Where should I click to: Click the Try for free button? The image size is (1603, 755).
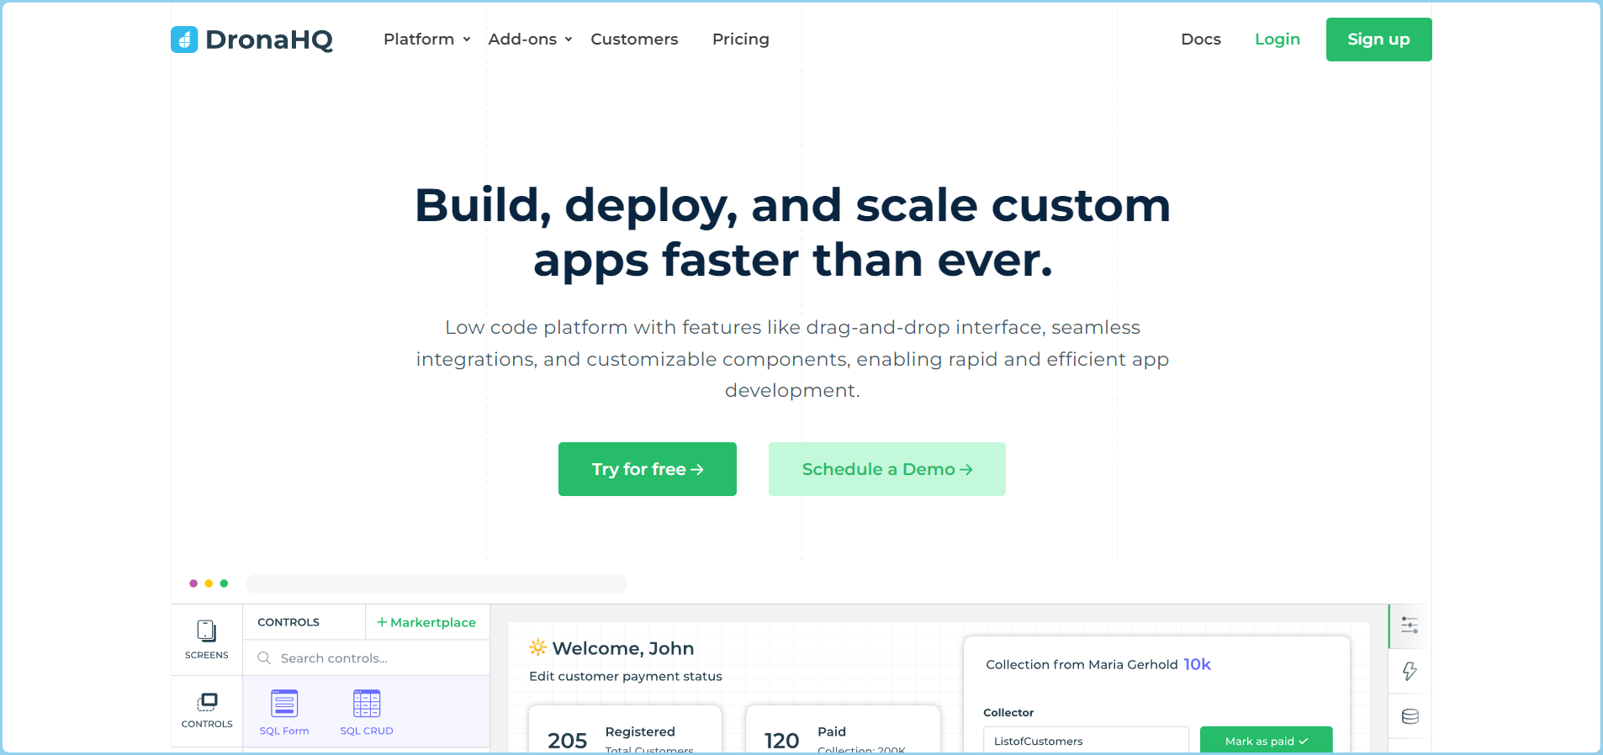(647, 469)
